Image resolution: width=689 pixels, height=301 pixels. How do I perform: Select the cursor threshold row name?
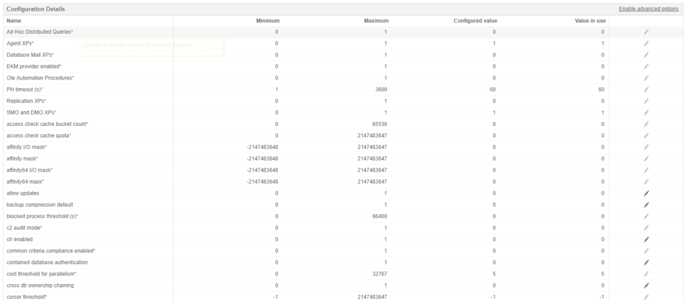pos(26,297)
